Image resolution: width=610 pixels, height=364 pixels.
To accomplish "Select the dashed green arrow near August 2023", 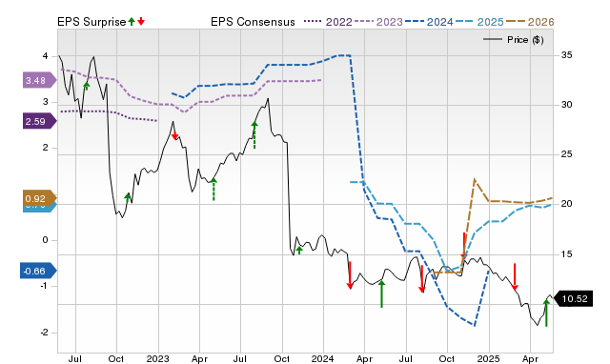I will 254,135.
